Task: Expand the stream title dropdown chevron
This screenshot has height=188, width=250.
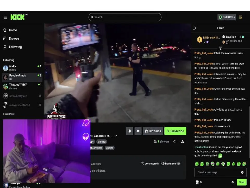Action: (116, 136)
